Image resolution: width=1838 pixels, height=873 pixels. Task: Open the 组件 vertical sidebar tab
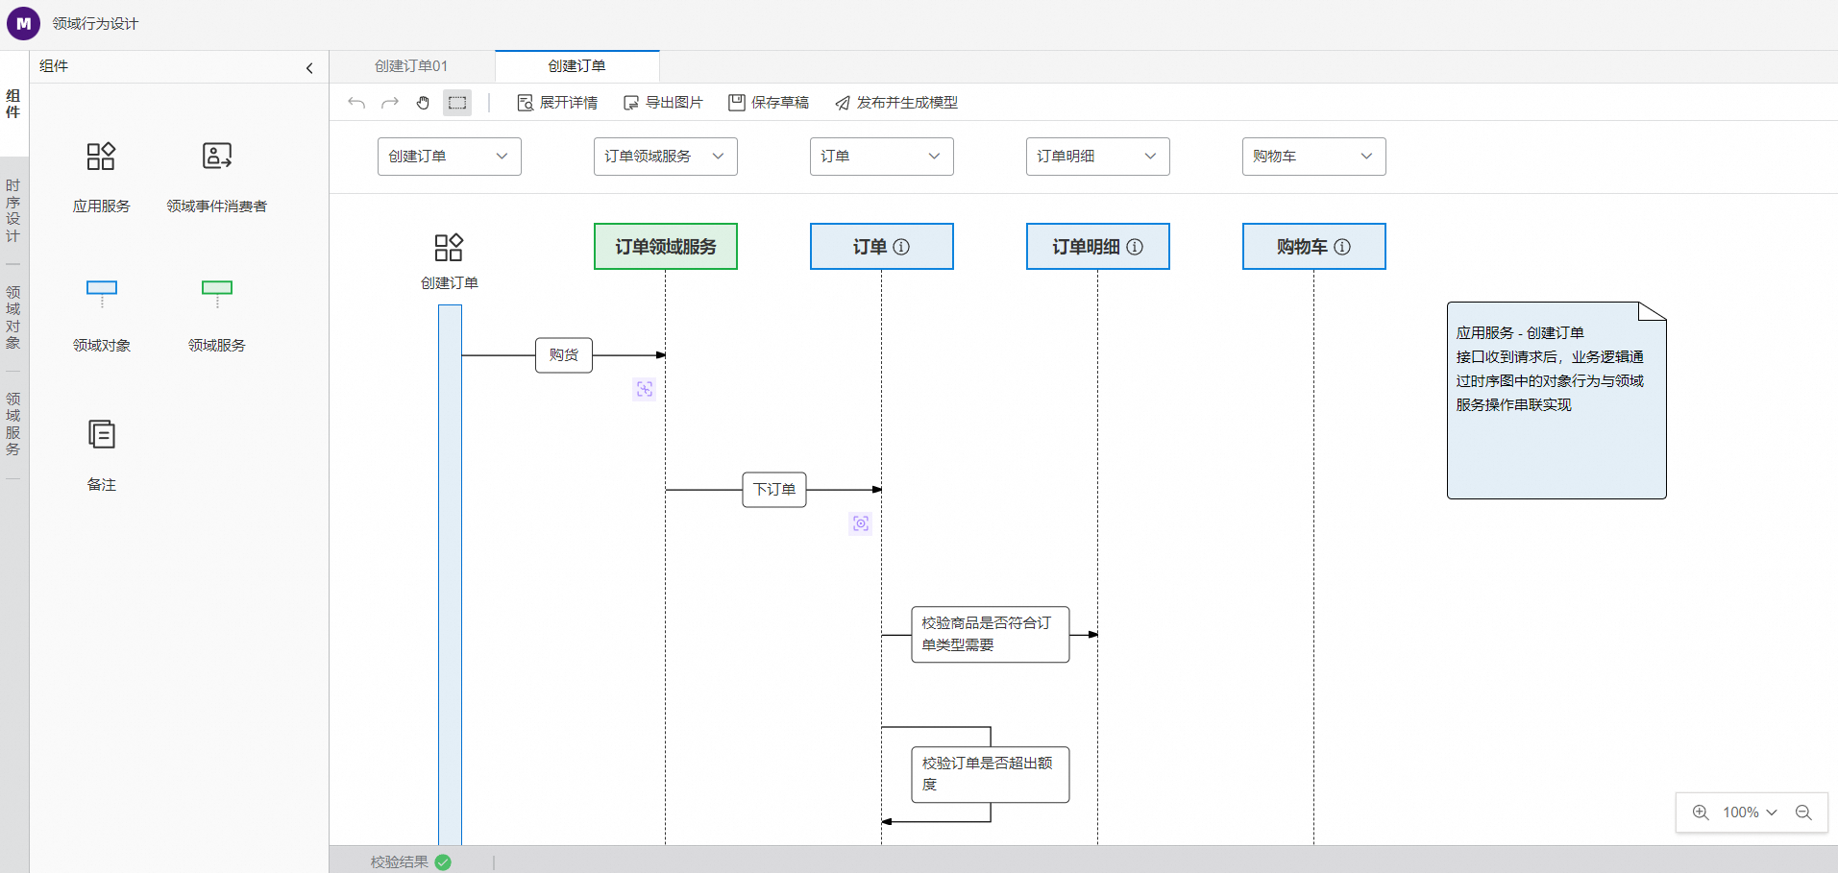click(x=13, y=104)
